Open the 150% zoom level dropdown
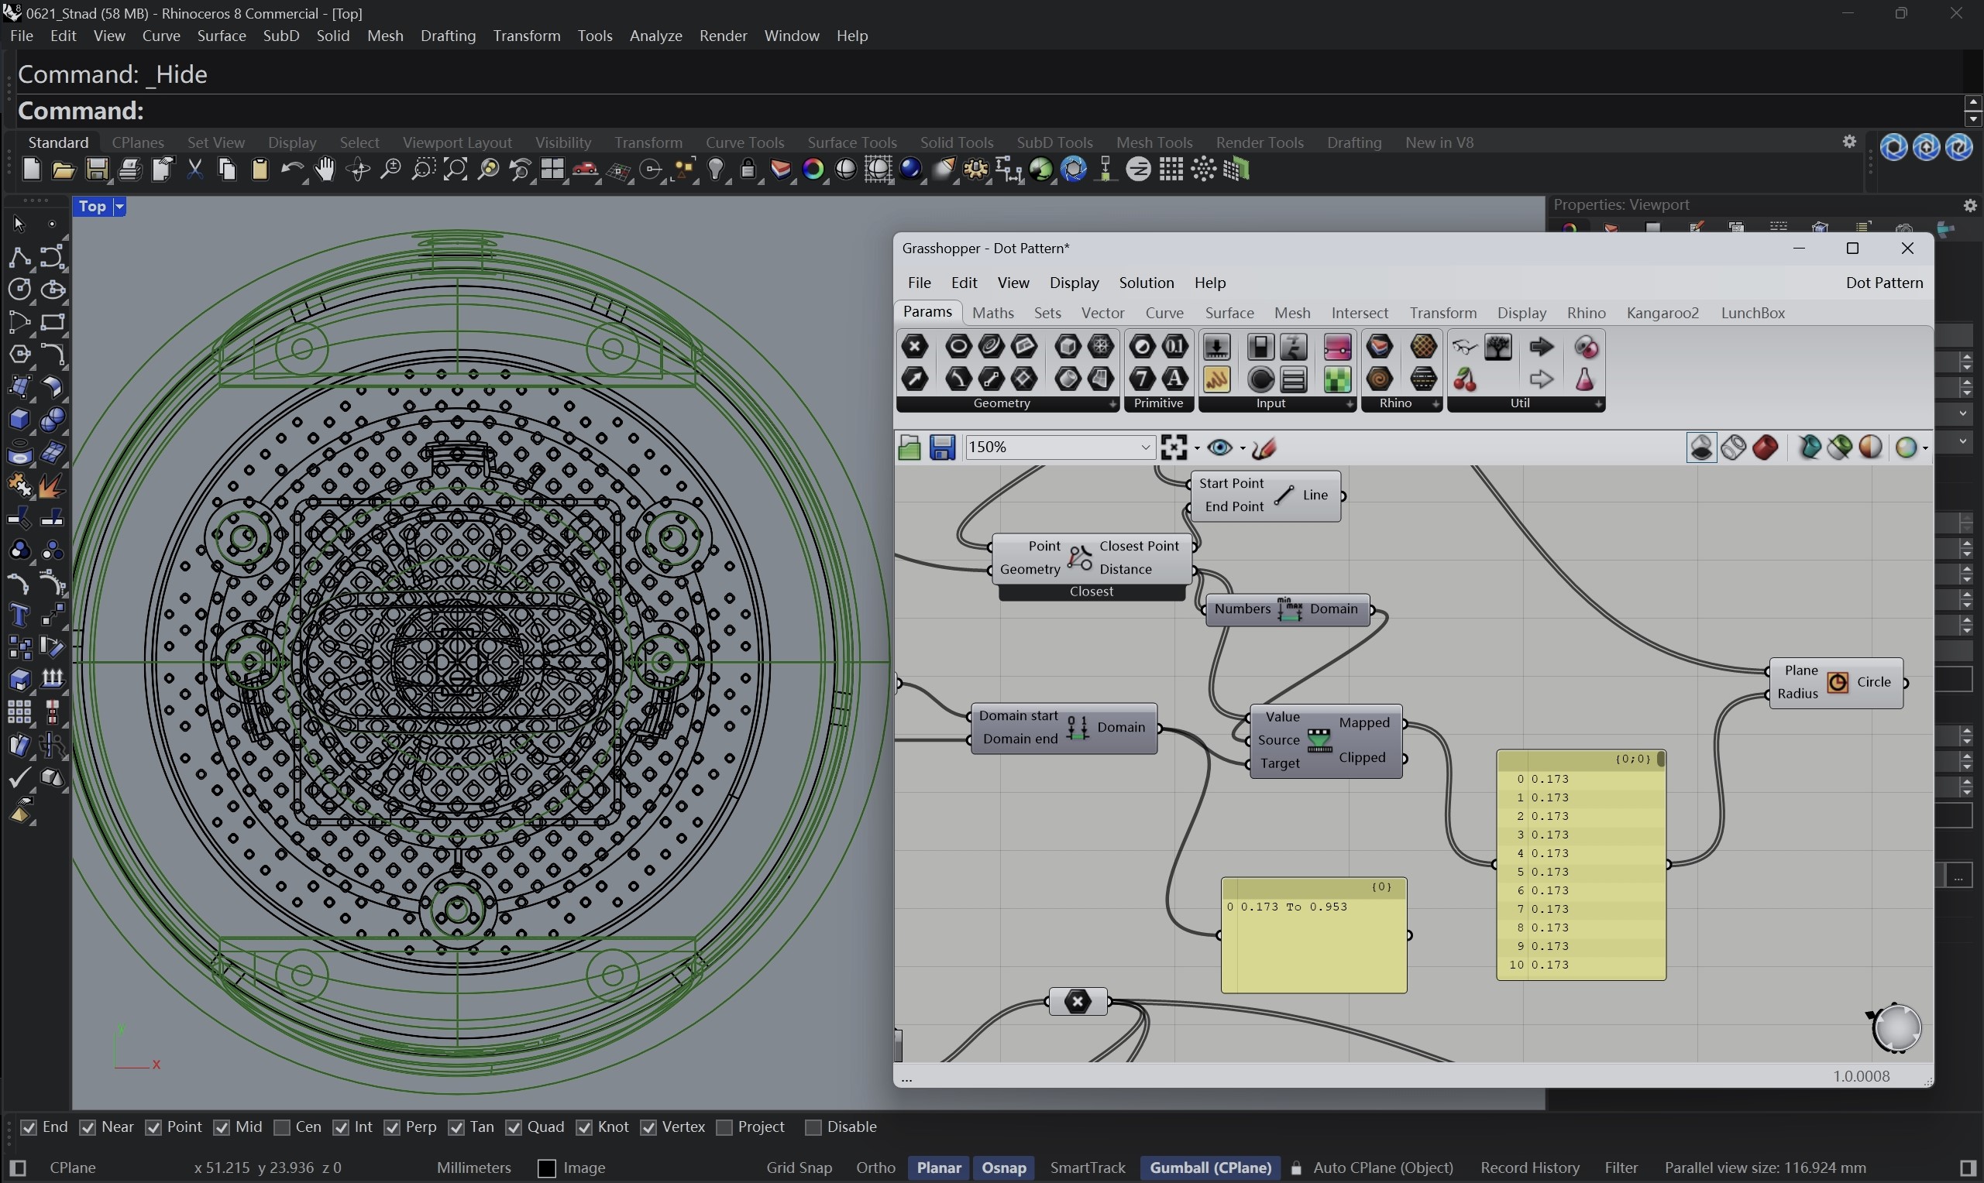The width and height of the screenshot is (1984, 1183). [1145, 448]
